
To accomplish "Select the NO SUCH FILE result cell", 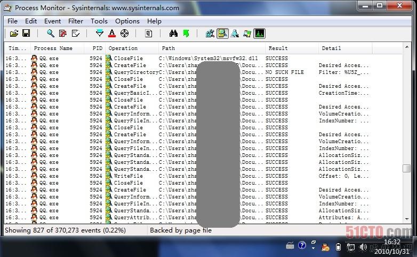I will [284, 72].
